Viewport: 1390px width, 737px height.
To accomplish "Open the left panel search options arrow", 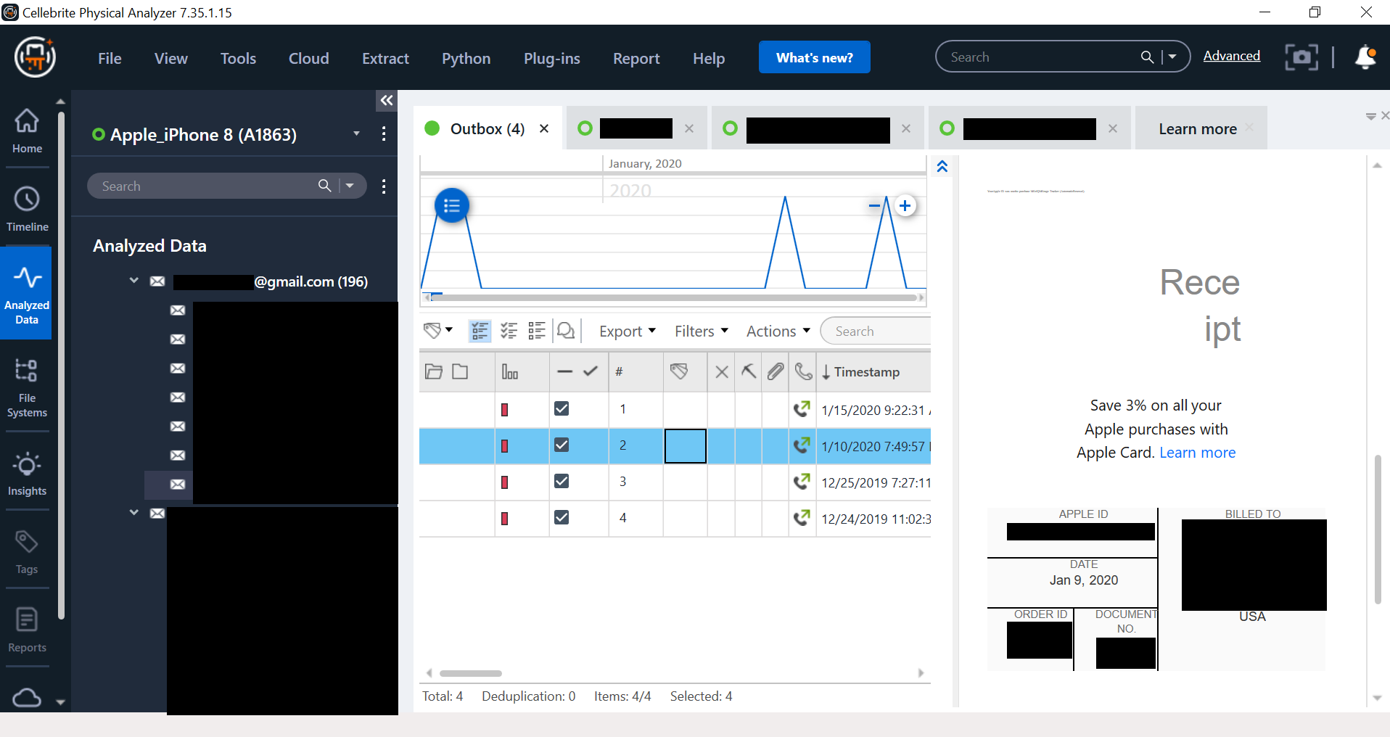I will [350, 186].
